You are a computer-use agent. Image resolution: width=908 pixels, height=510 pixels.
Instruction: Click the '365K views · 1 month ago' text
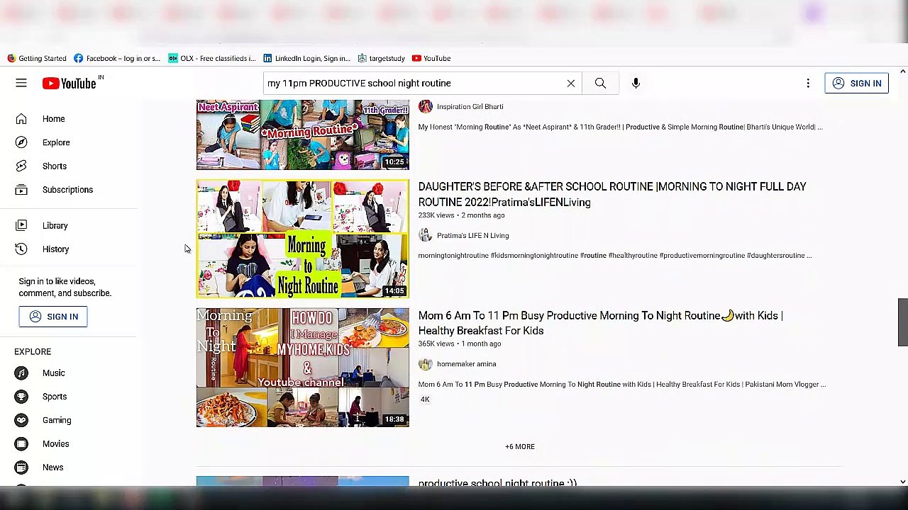[460, 344]
